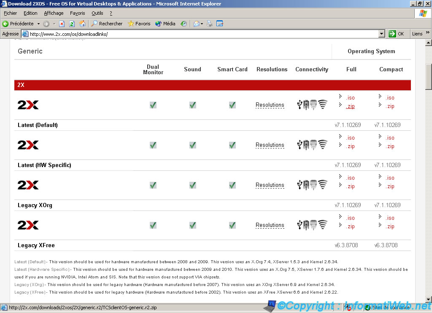Screen dimensions: 432x313
Task: Click the 2X logo in the Latest (Default) row
Action: point(28,105)
